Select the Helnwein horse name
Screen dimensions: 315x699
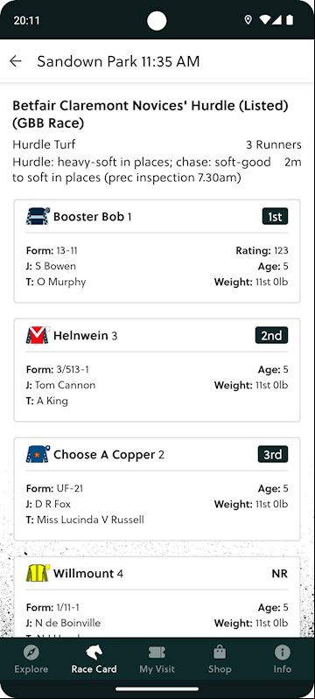click(x=80, y=336)
